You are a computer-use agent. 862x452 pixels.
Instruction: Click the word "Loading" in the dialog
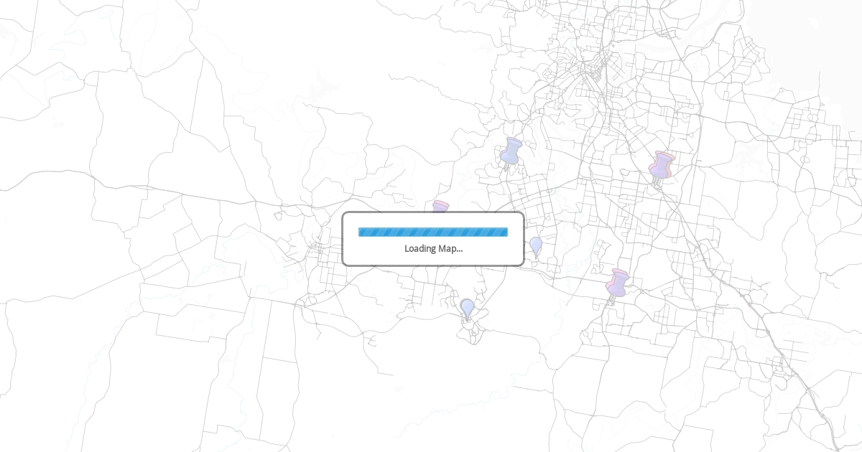click(420, 248)
